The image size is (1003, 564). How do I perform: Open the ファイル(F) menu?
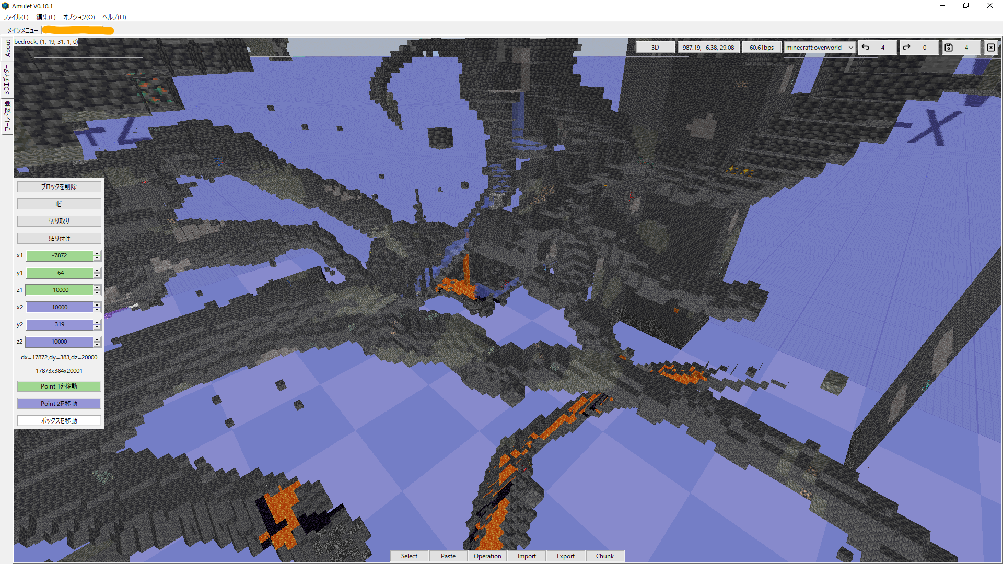16,17
